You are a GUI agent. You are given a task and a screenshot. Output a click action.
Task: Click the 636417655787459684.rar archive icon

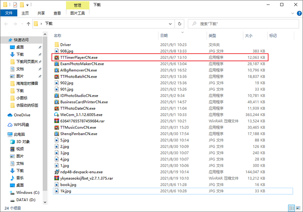coord(56,121)
